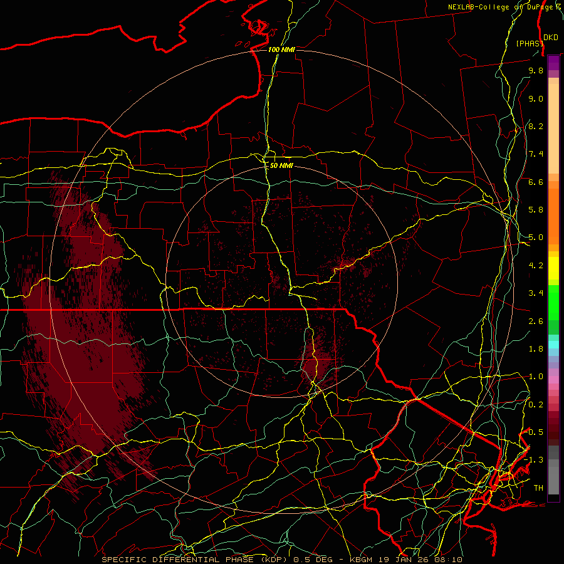The height and width of the screenshot is (564, 564).
Task: Click the 50 NMI range ring label
Action: (x=281, y=166)
